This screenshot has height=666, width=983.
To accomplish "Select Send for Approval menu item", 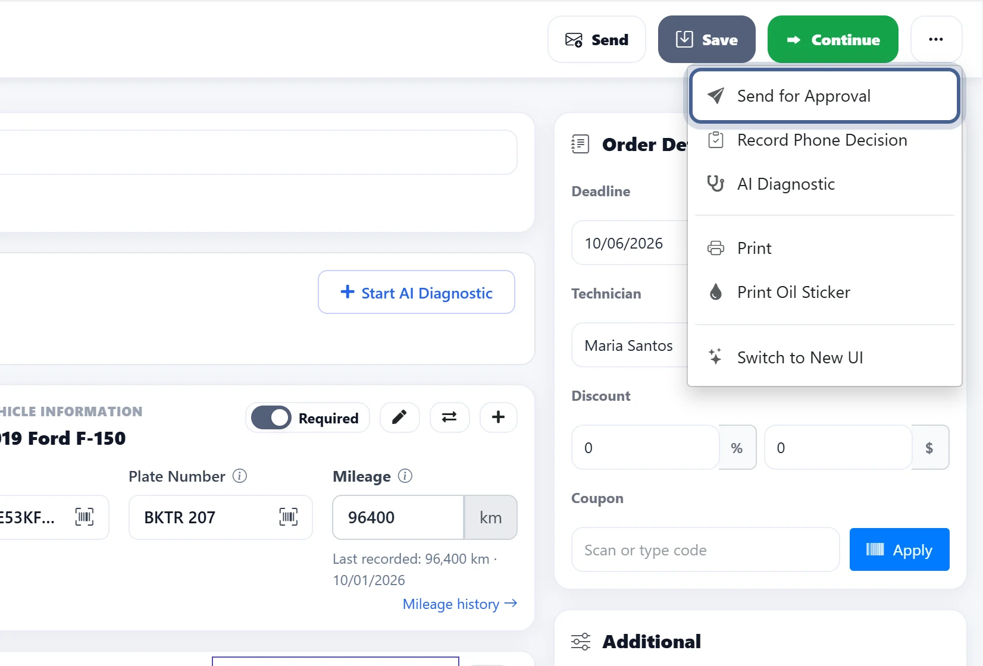I will pos(824,96).
